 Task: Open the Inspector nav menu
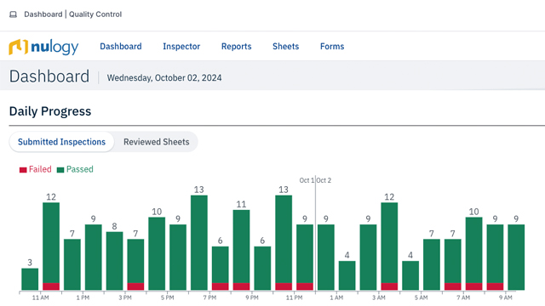pyautogui.click(x=181, y=47)
